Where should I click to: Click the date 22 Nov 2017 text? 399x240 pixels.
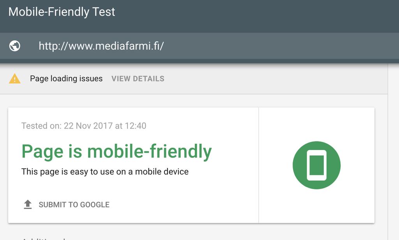pyautogui.click(x=88, y=126)
